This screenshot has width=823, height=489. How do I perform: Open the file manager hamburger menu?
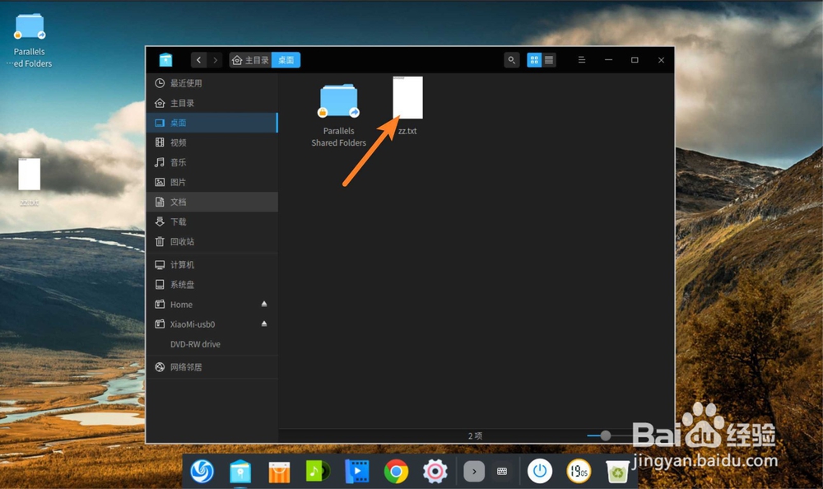pos(582,60)
